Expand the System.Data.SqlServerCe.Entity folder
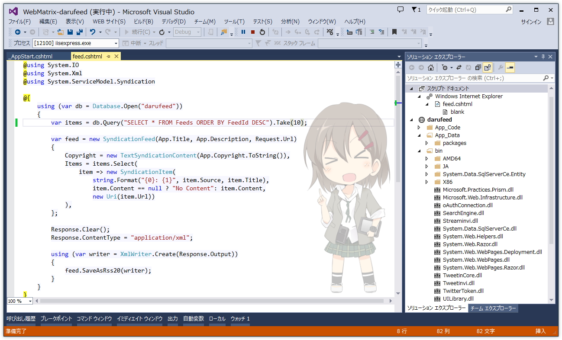The image size is (562, 340). (427, 174)
